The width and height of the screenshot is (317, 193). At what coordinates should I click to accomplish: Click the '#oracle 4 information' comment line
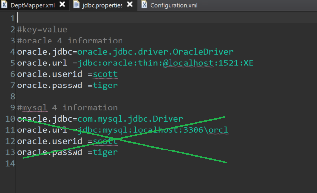coord(70,41)
